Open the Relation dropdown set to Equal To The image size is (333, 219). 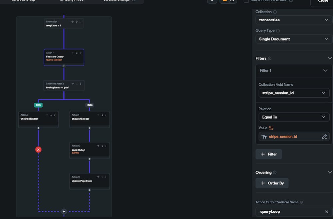click(293, 117)
